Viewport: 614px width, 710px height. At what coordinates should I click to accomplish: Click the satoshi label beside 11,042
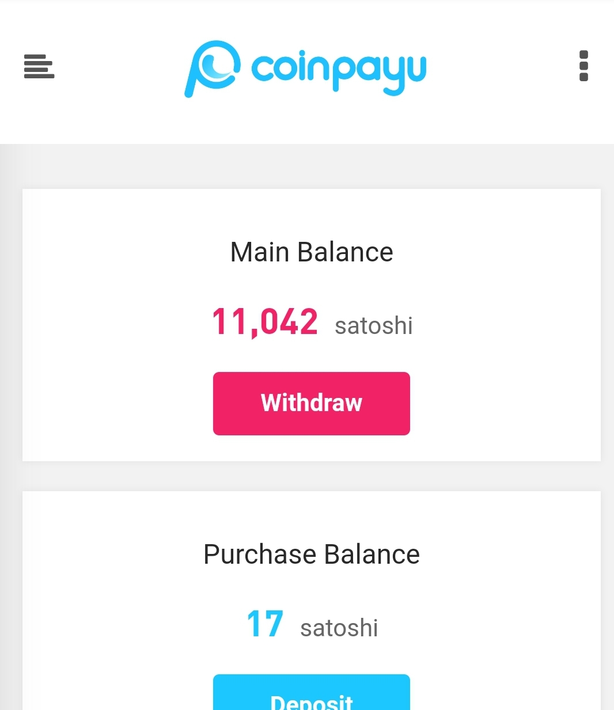[374, 326]
